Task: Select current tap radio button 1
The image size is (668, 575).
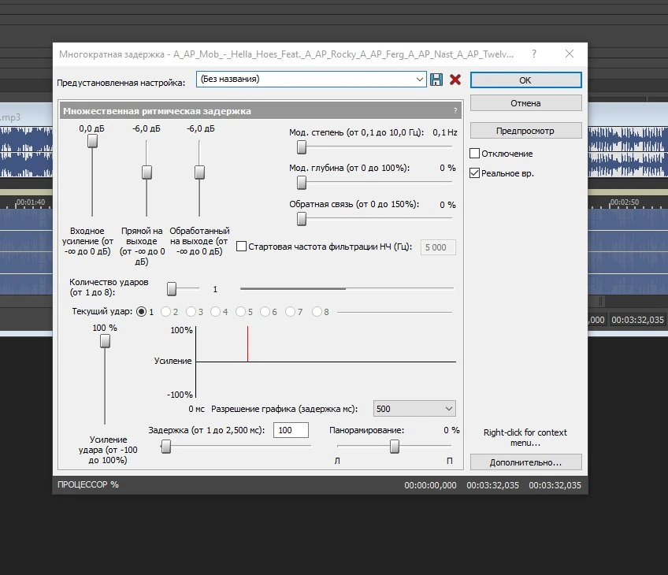Action: pyautogui.click(x=141, y=312)
